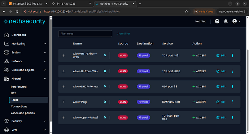This screenshot has height=134, width=249.
Task: Click the Users and objects icon
Action: (6, 70)
